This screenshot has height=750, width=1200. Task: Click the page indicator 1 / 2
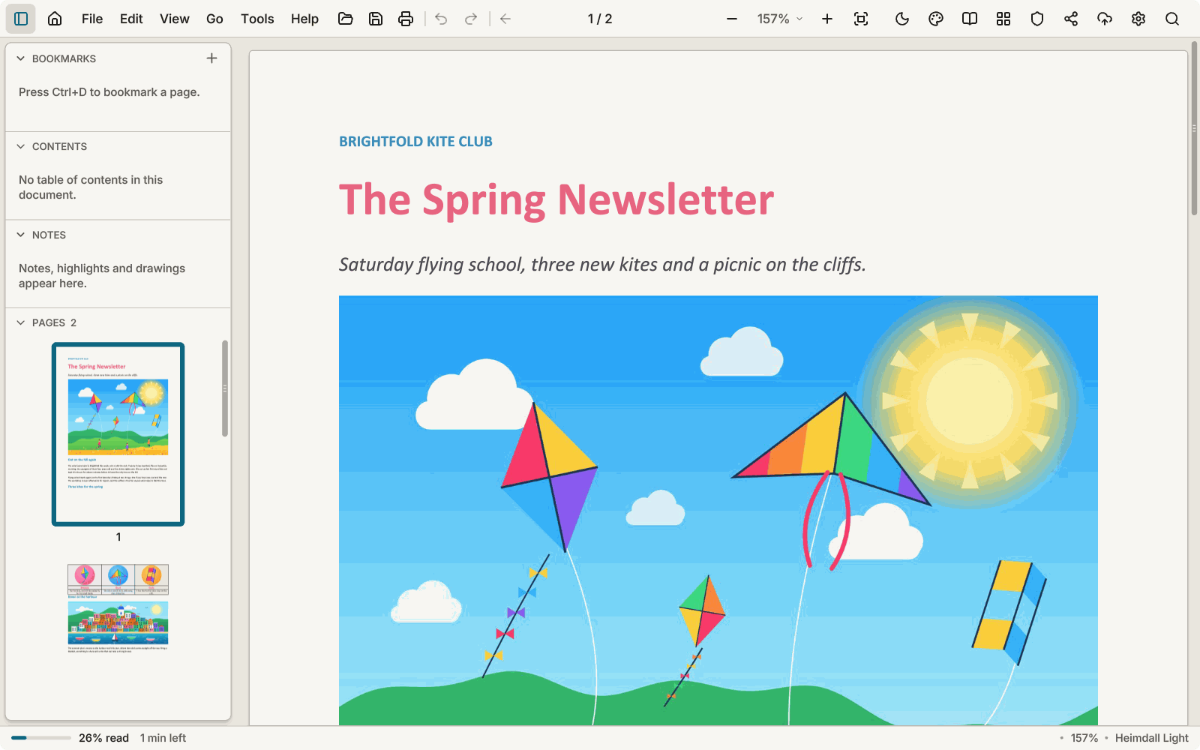tap(600, 19)
